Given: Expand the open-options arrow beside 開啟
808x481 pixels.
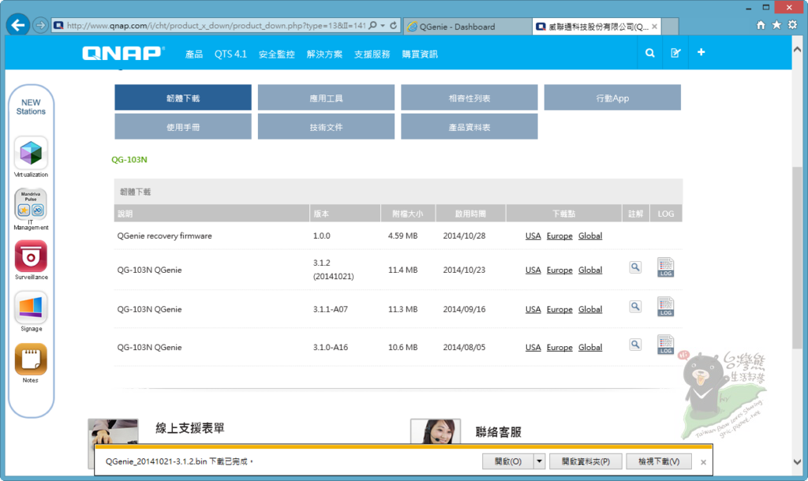Looking at the screenshot, I should point(539,461).
